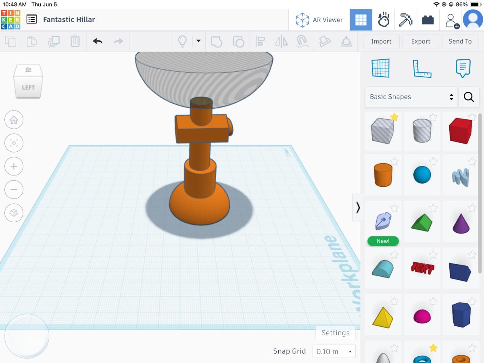The image size is (484, 363).
Task: Click the Ungroup shapes tool
Action: pyautogui.click(x=238, y=41)
